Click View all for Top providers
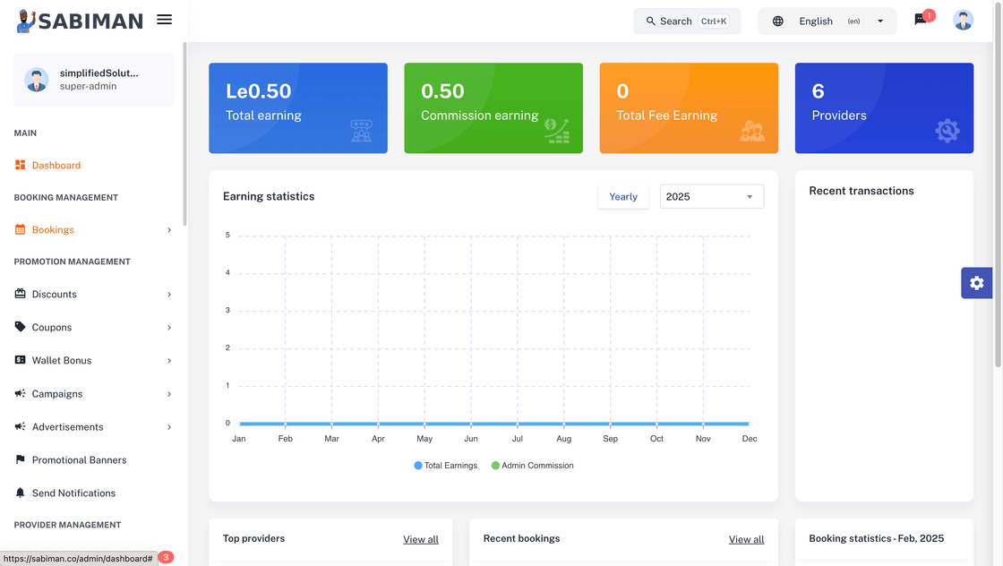 (421, 539)
